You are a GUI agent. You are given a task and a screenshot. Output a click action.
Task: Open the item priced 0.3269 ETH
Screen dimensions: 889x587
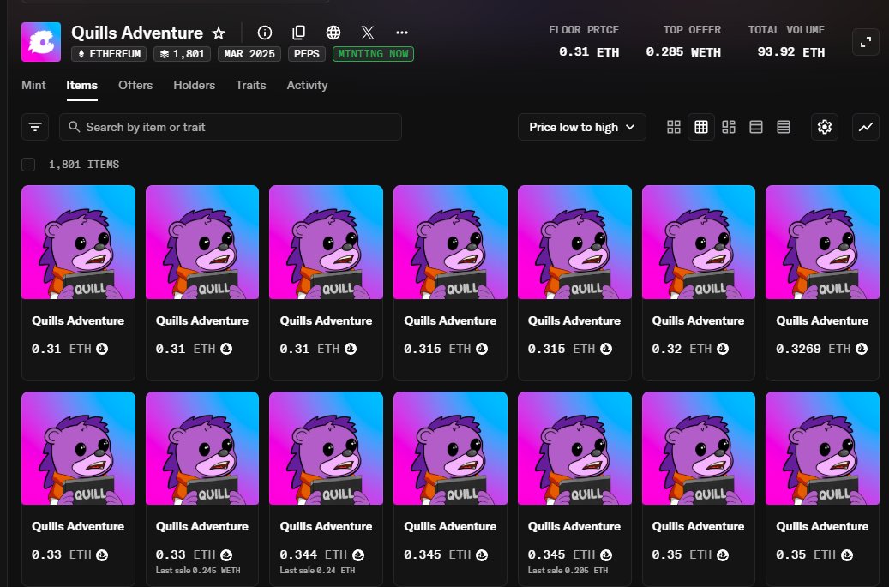(822, 282)
